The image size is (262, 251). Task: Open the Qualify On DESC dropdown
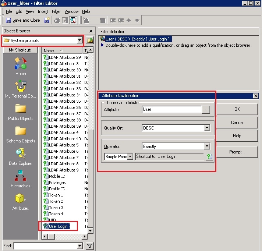click(207, 128)
